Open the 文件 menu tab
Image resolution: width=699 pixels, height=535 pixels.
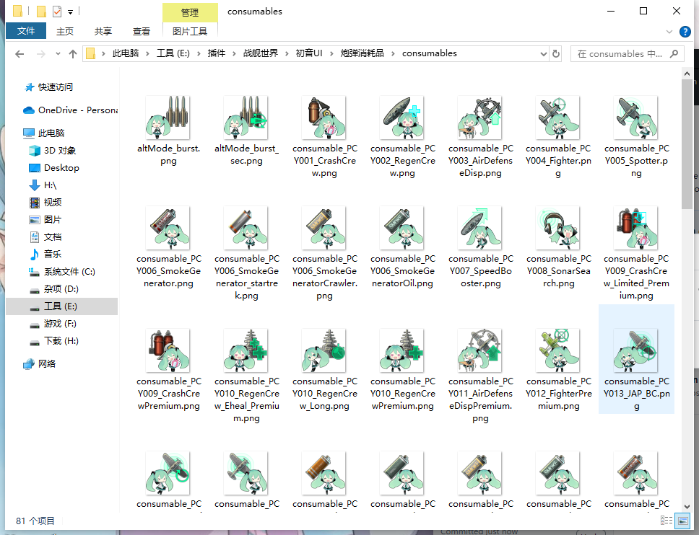coord(26,31)
